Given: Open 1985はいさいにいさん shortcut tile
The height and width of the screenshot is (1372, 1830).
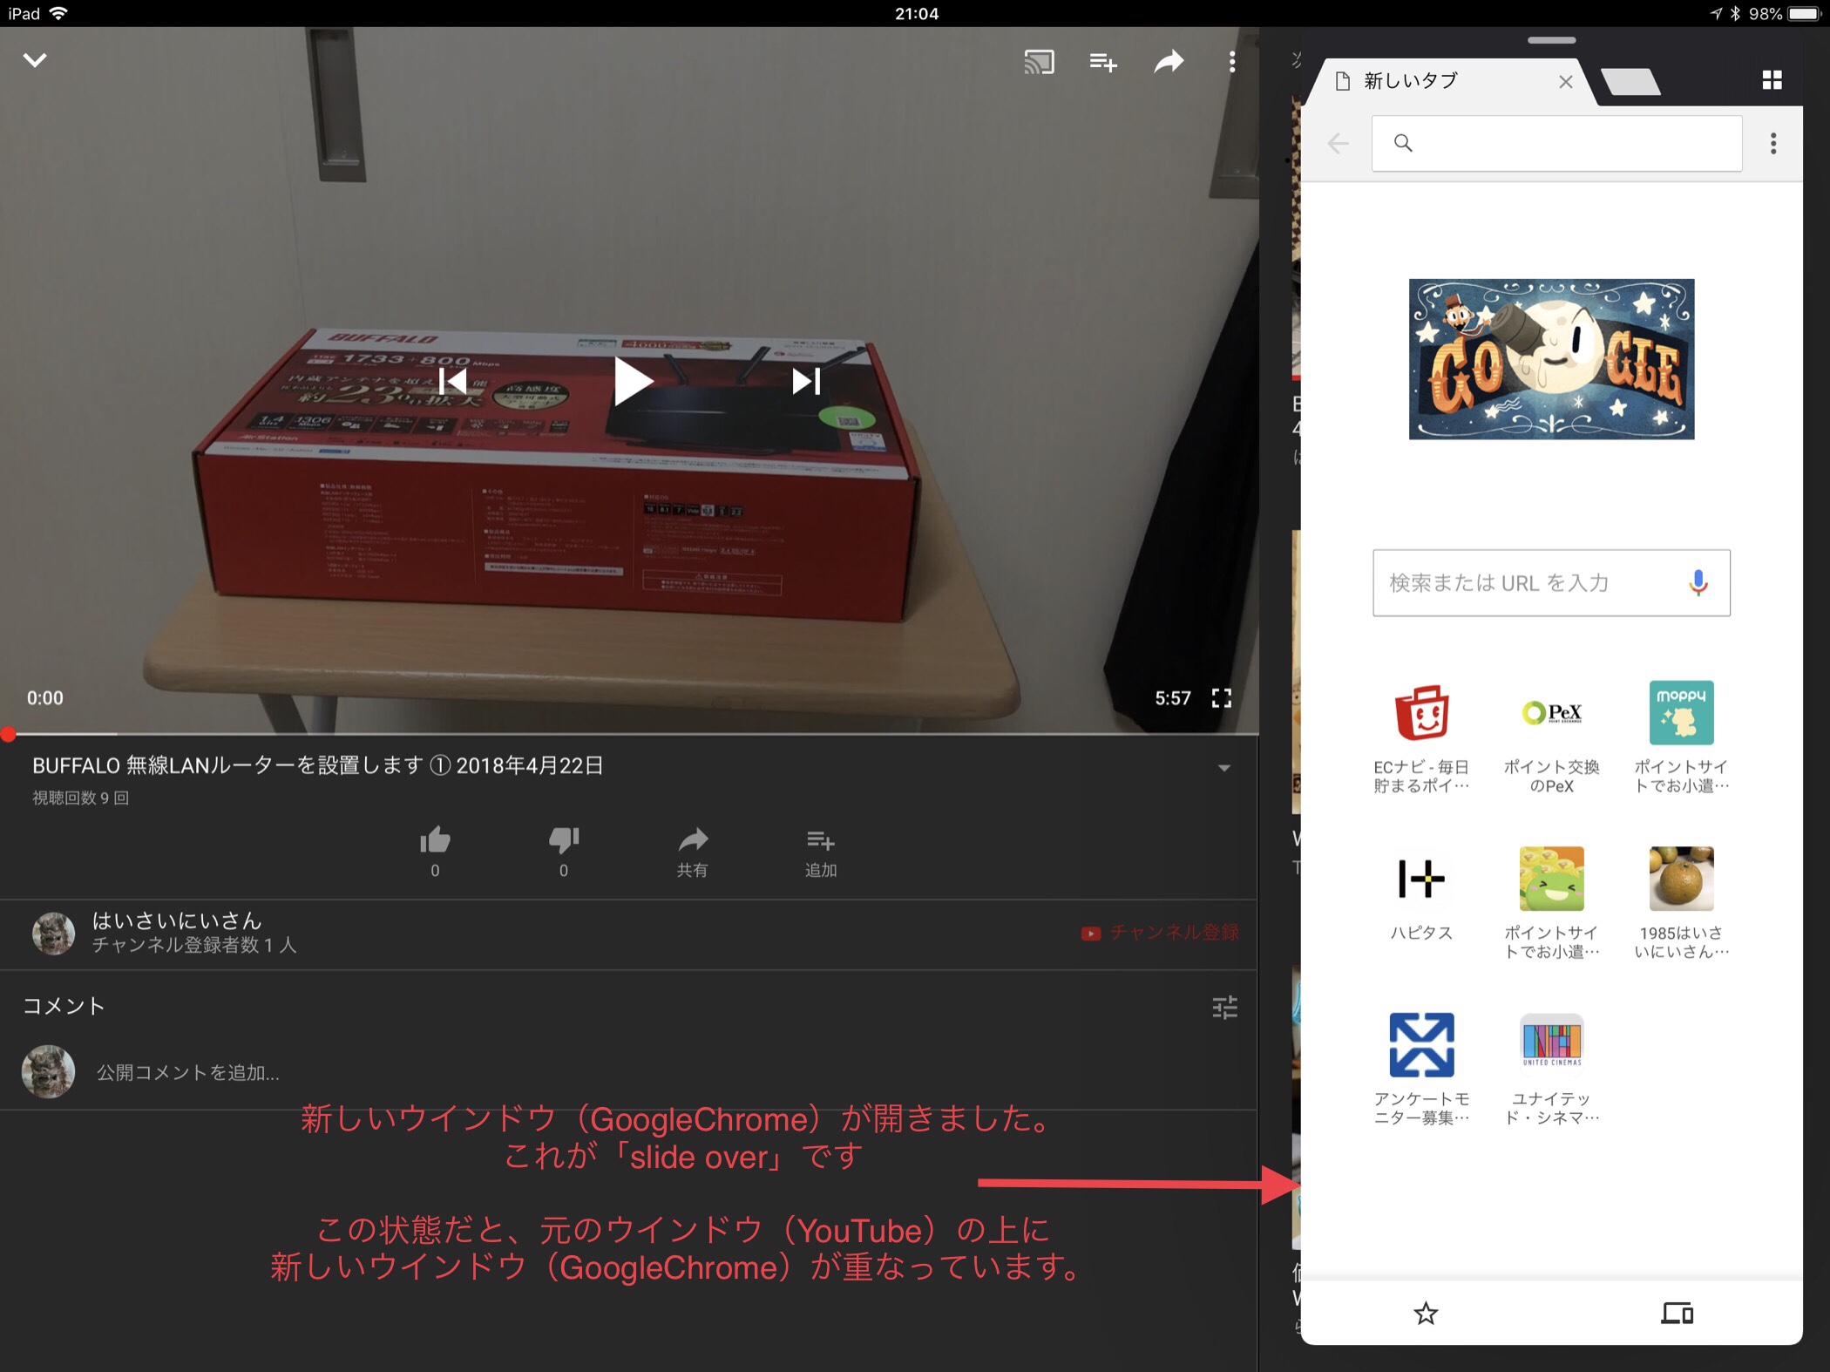Looking at the screenshot, I should [1681, 903].
